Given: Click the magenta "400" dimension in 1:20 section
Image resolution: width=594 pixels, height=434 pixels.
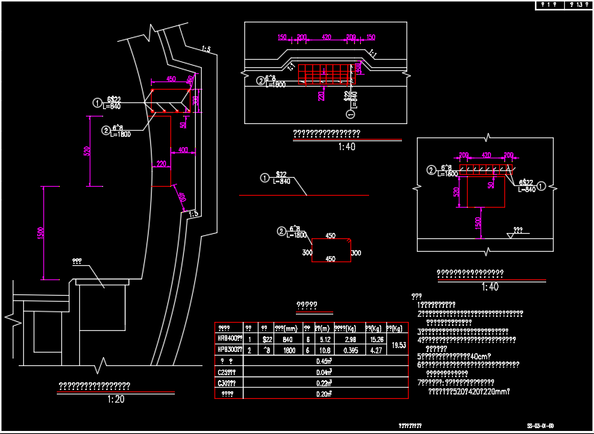Looking at the screenshot, I should pos(183,150).
